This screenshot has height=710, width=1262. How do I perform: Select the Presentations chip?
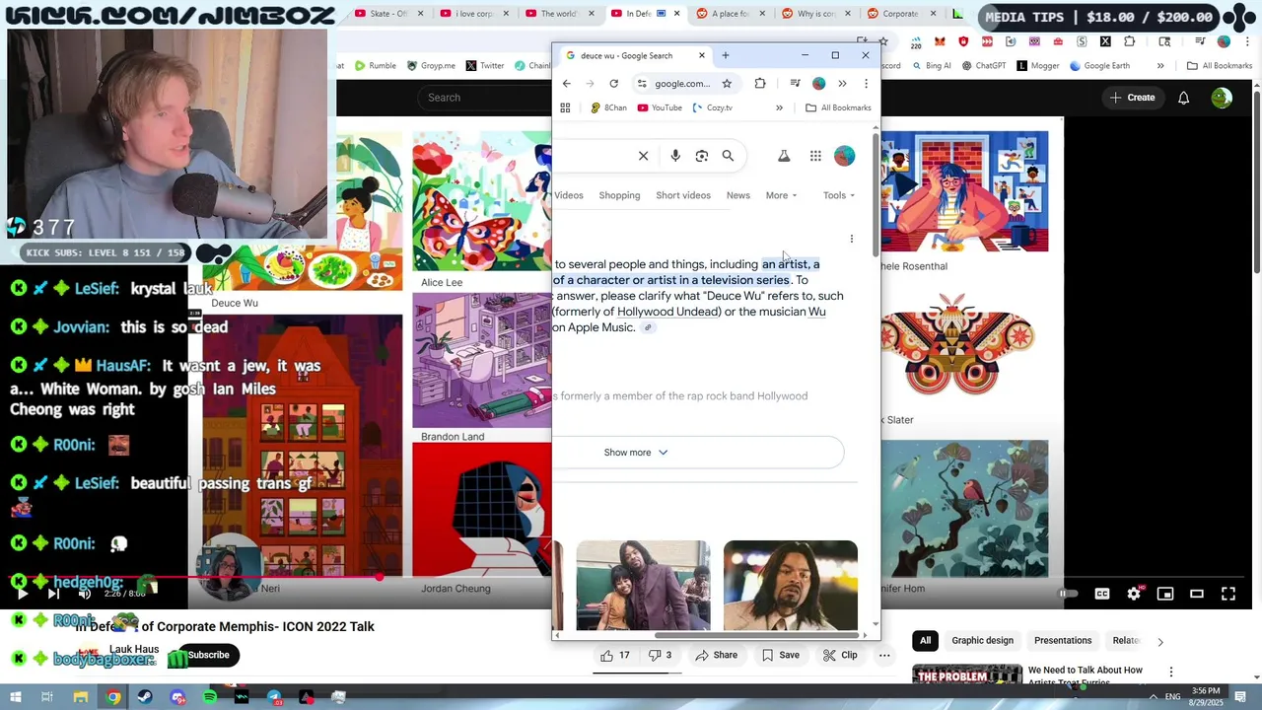coord(1063,641)
